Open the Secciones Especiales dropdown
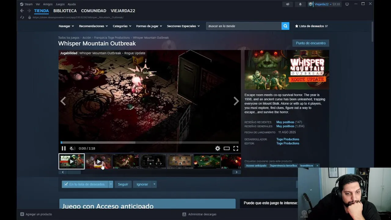The height and width of the screenshot is (220, 391). [x=183, y=26]
